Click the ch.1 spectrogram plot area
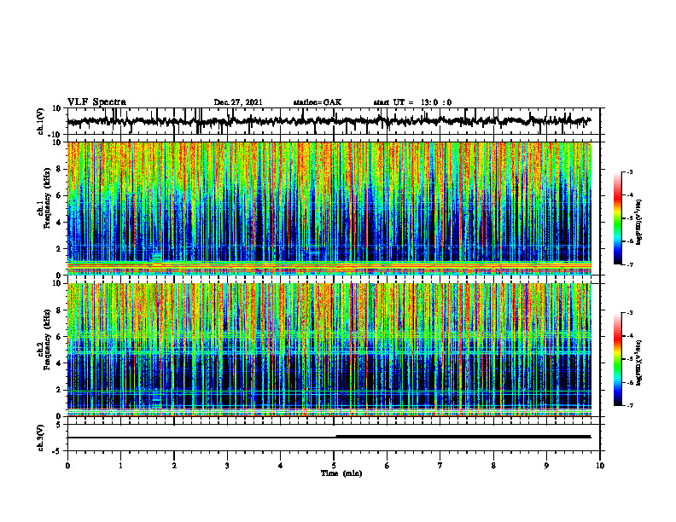 pos(329,208)
